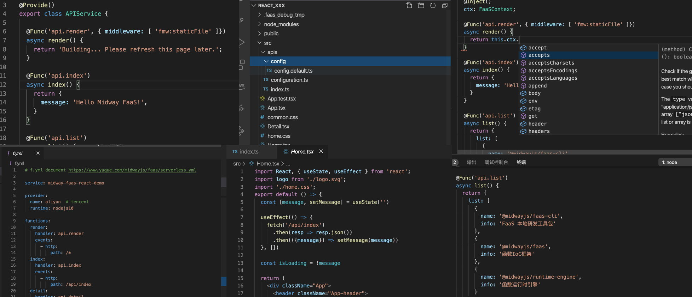Close the Home.tsx editor tab
This screenshot has width=692, height=297.
tap(321, 151)
